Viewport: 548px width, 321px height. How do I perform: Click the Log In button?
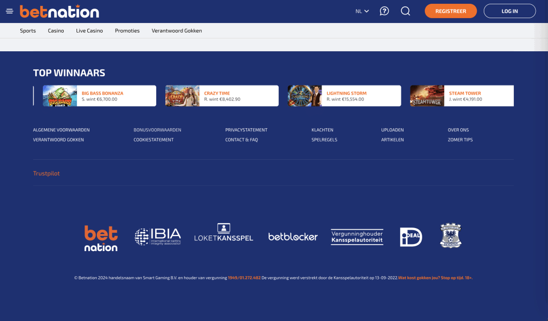(509, 11)
